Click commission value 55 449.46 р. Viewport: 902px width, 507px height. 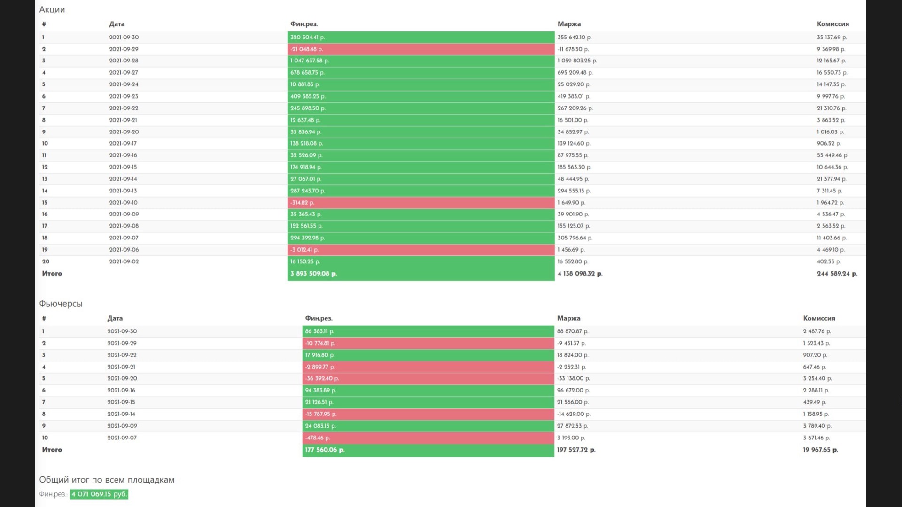(x=832, y=155)
